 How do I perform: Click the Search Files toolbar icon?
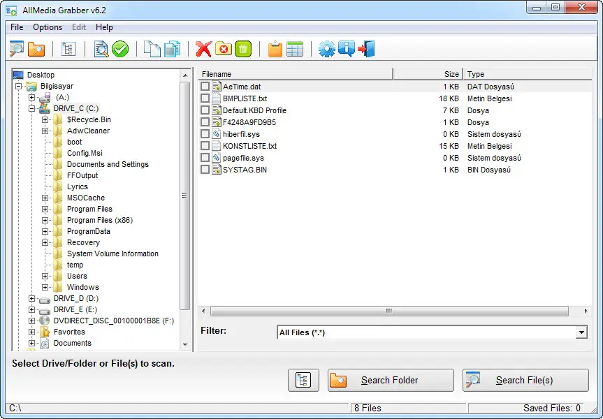point(17,49)
